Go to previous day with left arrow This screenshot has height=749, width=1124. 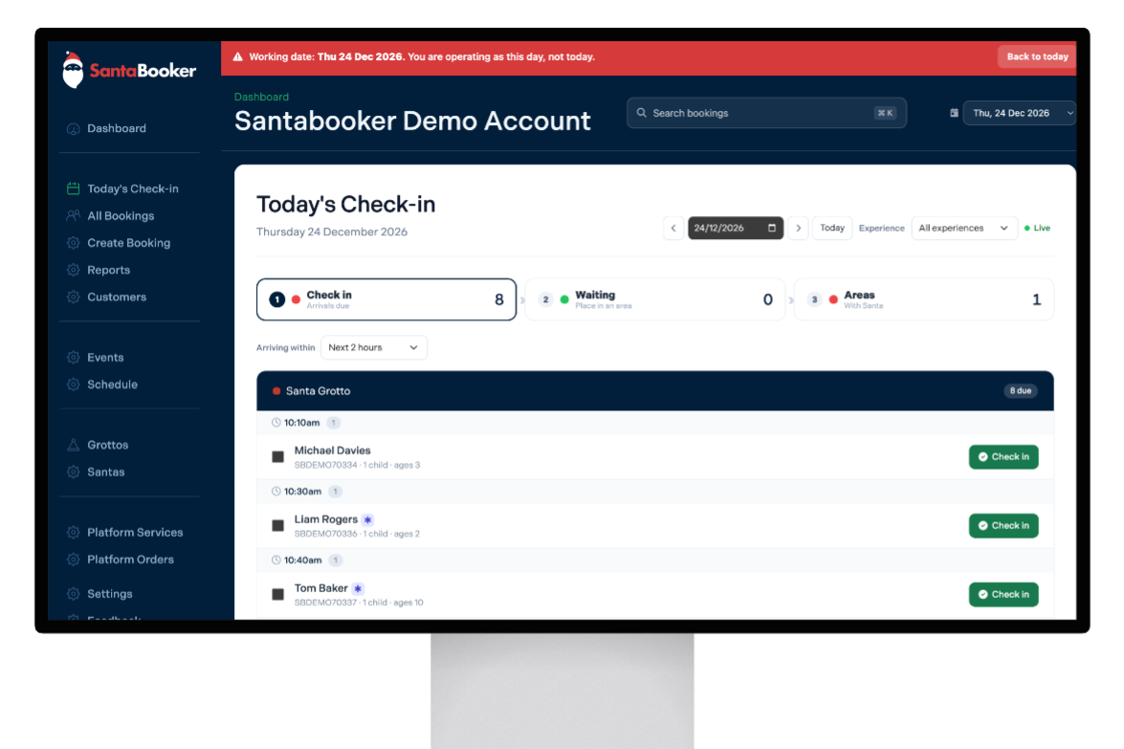click(673, 228)
